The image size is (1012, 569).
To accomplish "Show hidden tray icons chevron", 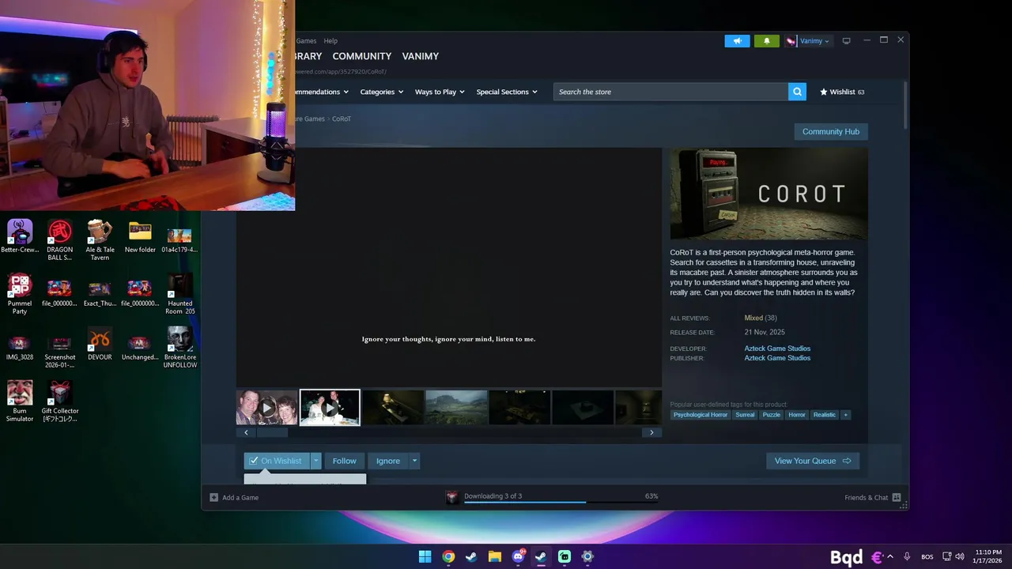I will [x=890, y=556].
